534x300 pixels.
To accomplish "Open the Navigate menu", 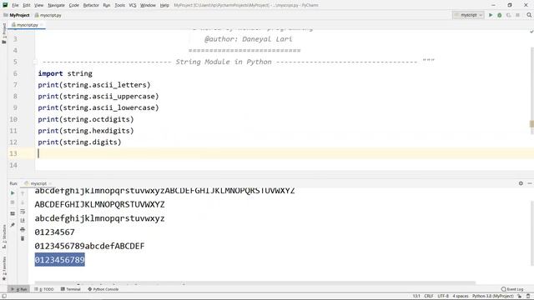I will [x=56, y=5].
